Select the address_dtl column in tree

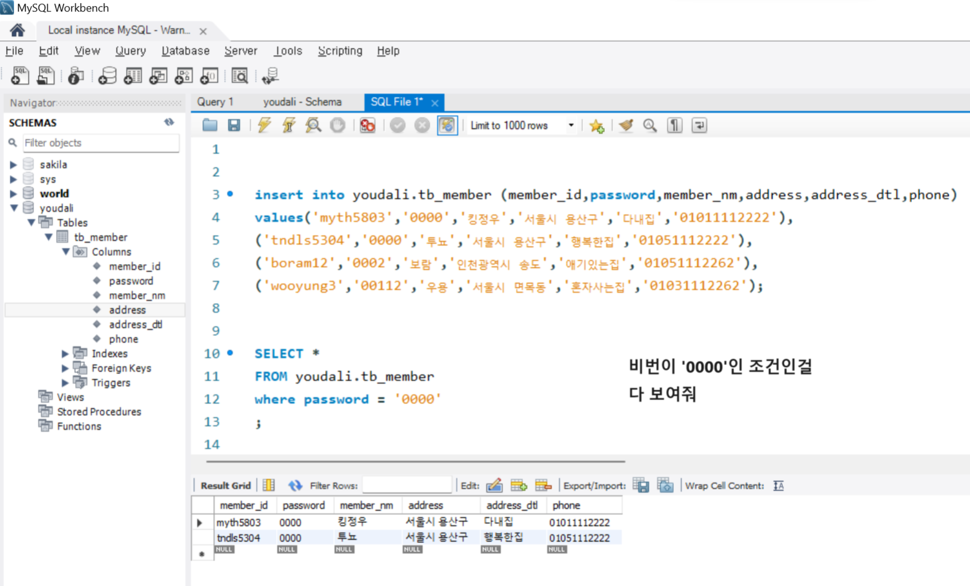[x=136, y=324]
